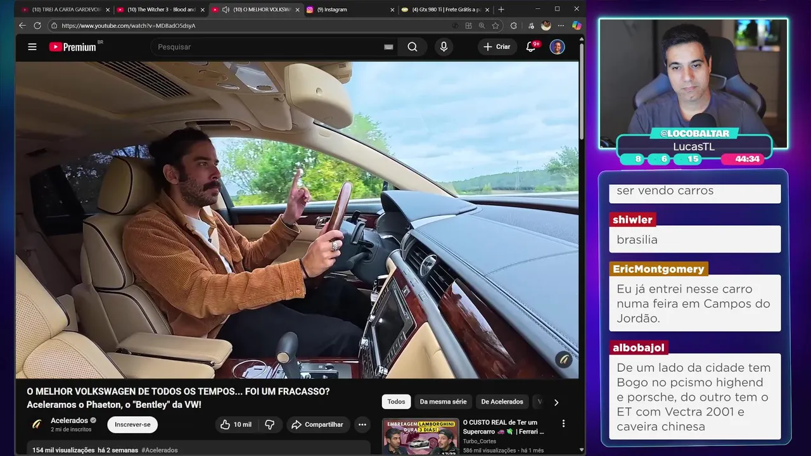Share video with Compartilhar button
811x456 pixels.
317,424
